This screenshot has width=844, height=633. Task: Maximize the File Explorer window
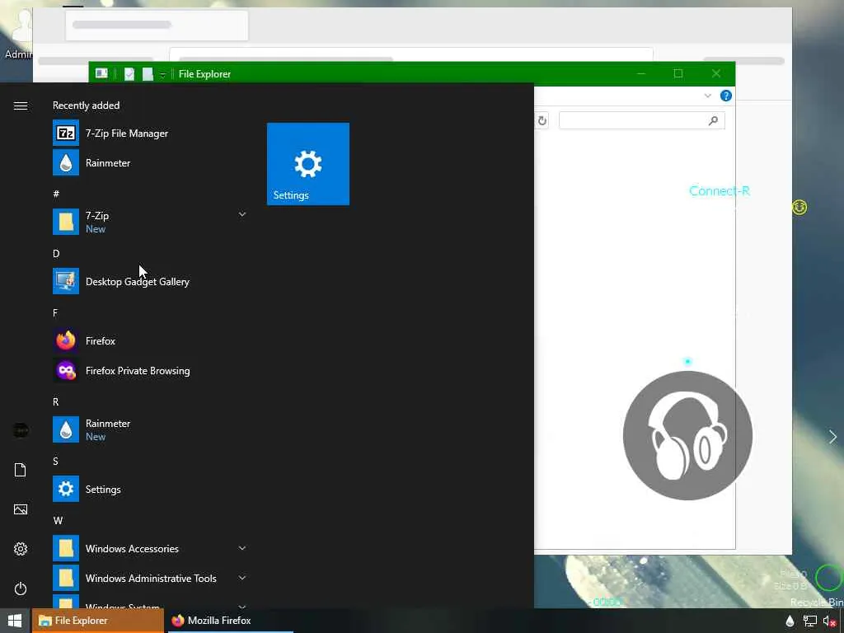tap(678, 73)
